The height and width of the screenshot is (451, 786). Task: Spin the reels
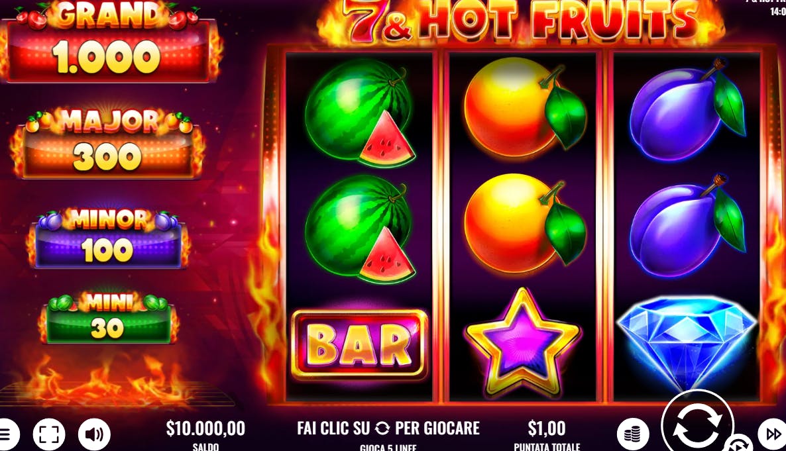point(697,423)
